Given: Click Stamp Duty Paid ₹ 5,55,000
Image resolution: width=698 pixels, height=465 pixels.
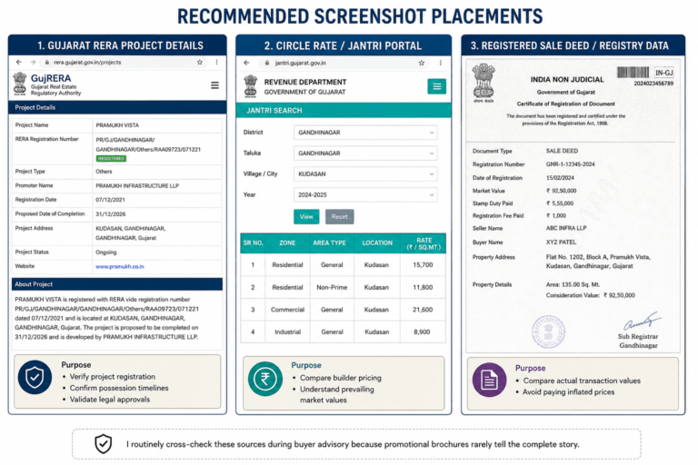Looking at the screenshot, I should [560, 203].
